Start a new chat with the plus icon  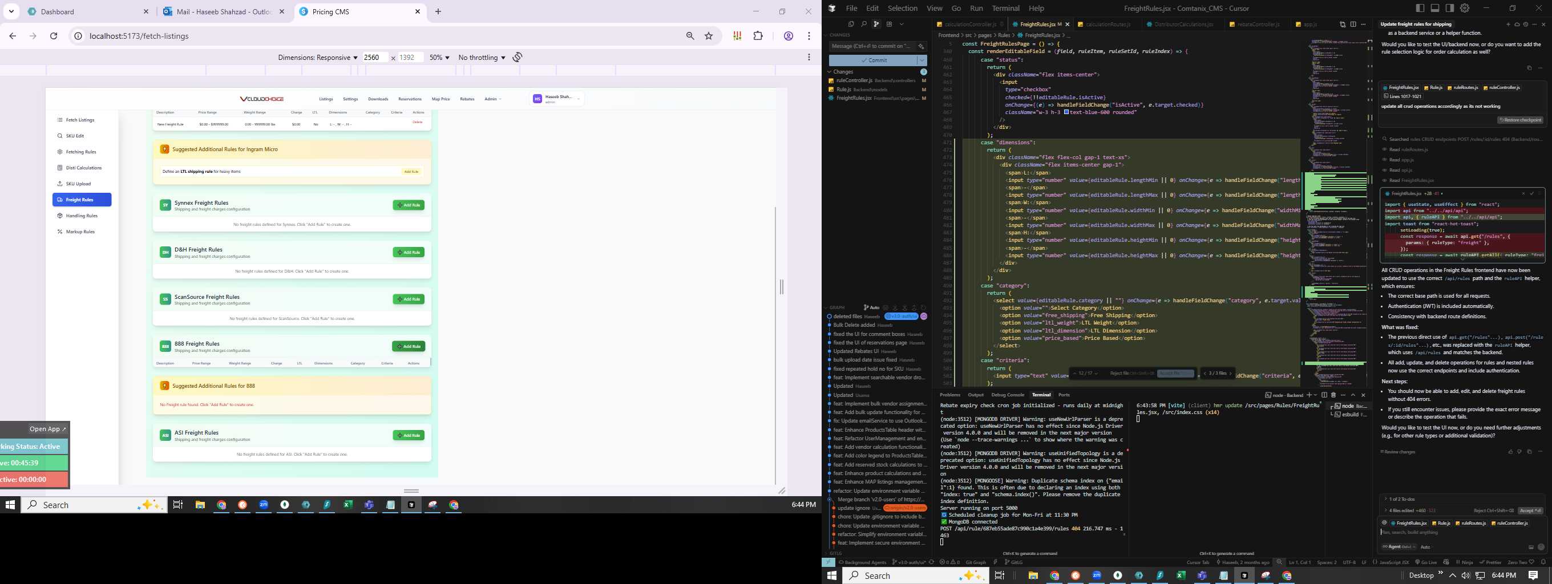coord(1508,25)
